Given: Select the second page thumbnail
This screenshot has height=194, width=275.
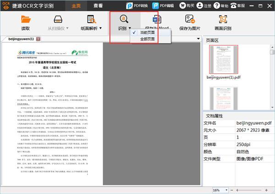Looking at the screenshot, I should click(x=224, y=98).
